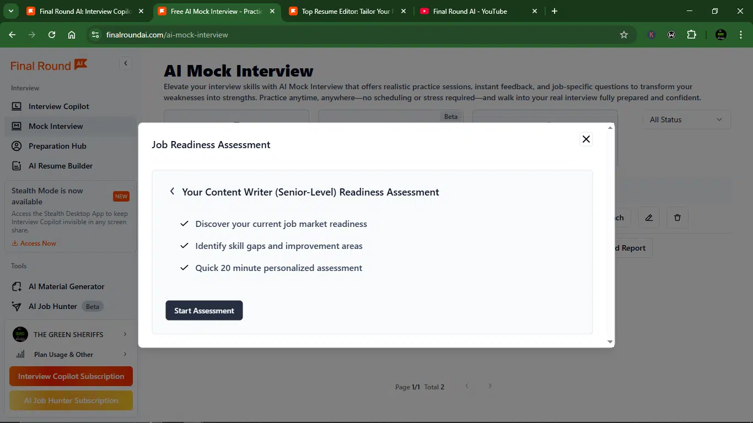
Task: Switch to Final Round AI: Interview Copilot tab
Action: click(85, 11)
